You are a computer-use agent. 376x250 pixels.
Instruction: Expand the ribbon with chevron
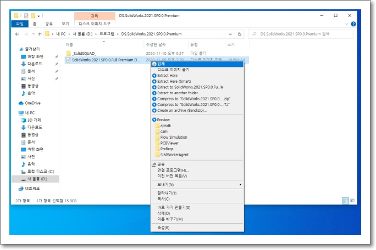coord(346,24)
